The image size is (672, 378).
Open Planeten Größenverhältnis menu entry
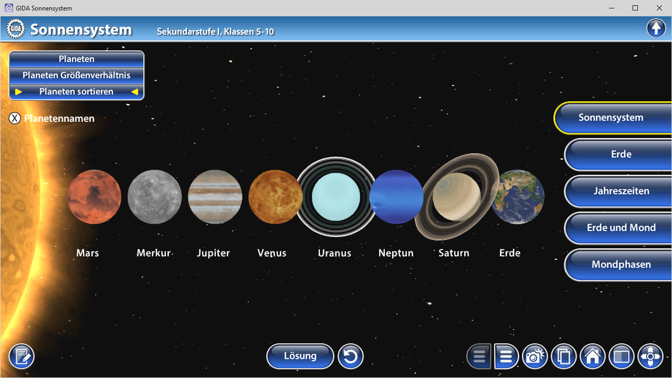tap(77, 75)
